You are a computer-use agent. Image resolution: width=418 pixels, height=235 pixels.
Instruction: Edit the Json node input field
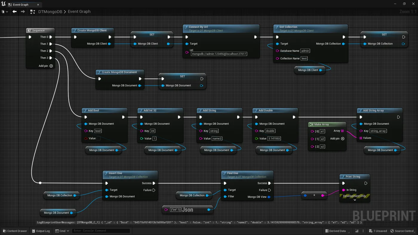point(175,210)
